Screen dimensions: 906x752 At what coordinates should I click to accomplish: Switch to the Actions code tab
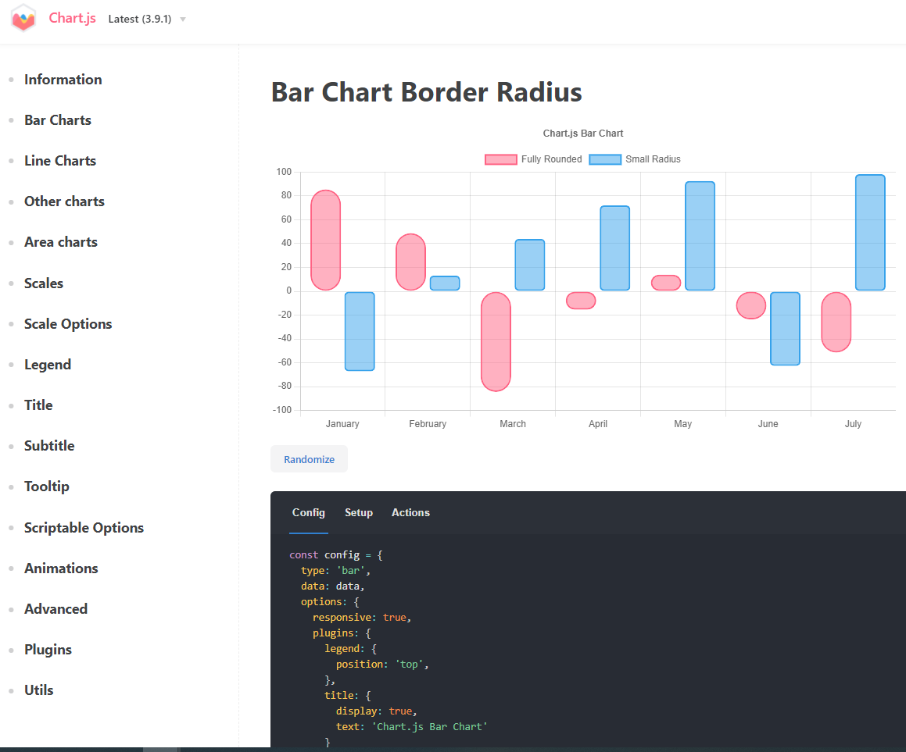[x=410, y=513]
